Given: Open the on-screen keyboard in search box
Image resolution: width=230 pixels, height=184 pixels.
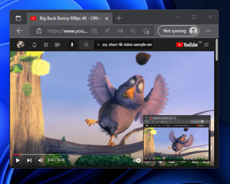Looking at the screenshot, I should tap(105, 45).
